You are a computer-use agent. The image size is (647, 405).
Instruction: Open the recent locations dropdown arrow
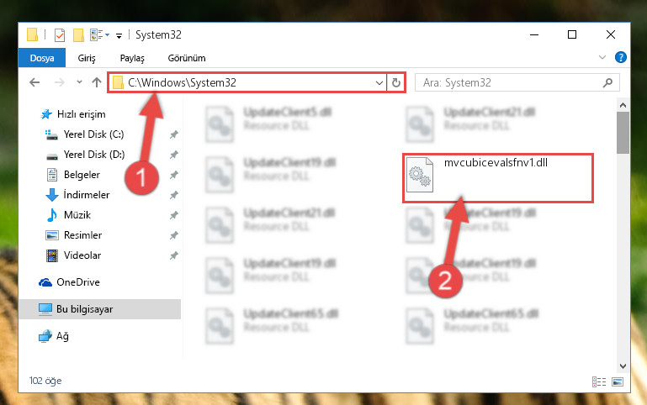coord(79,82)
